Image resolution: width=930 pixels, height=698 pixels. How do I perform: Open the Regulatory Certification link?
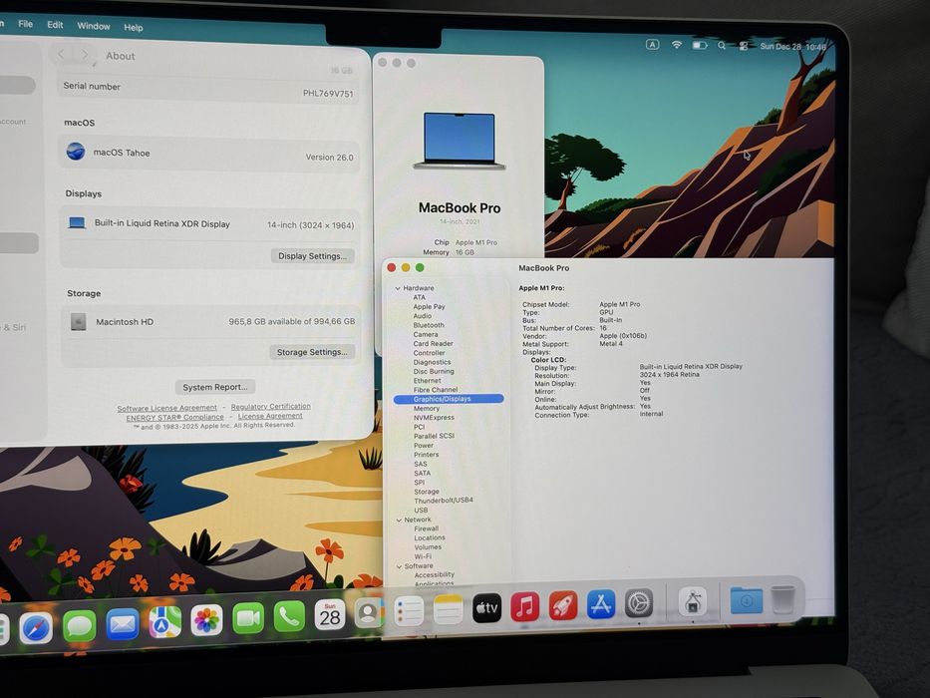point(270,406)
